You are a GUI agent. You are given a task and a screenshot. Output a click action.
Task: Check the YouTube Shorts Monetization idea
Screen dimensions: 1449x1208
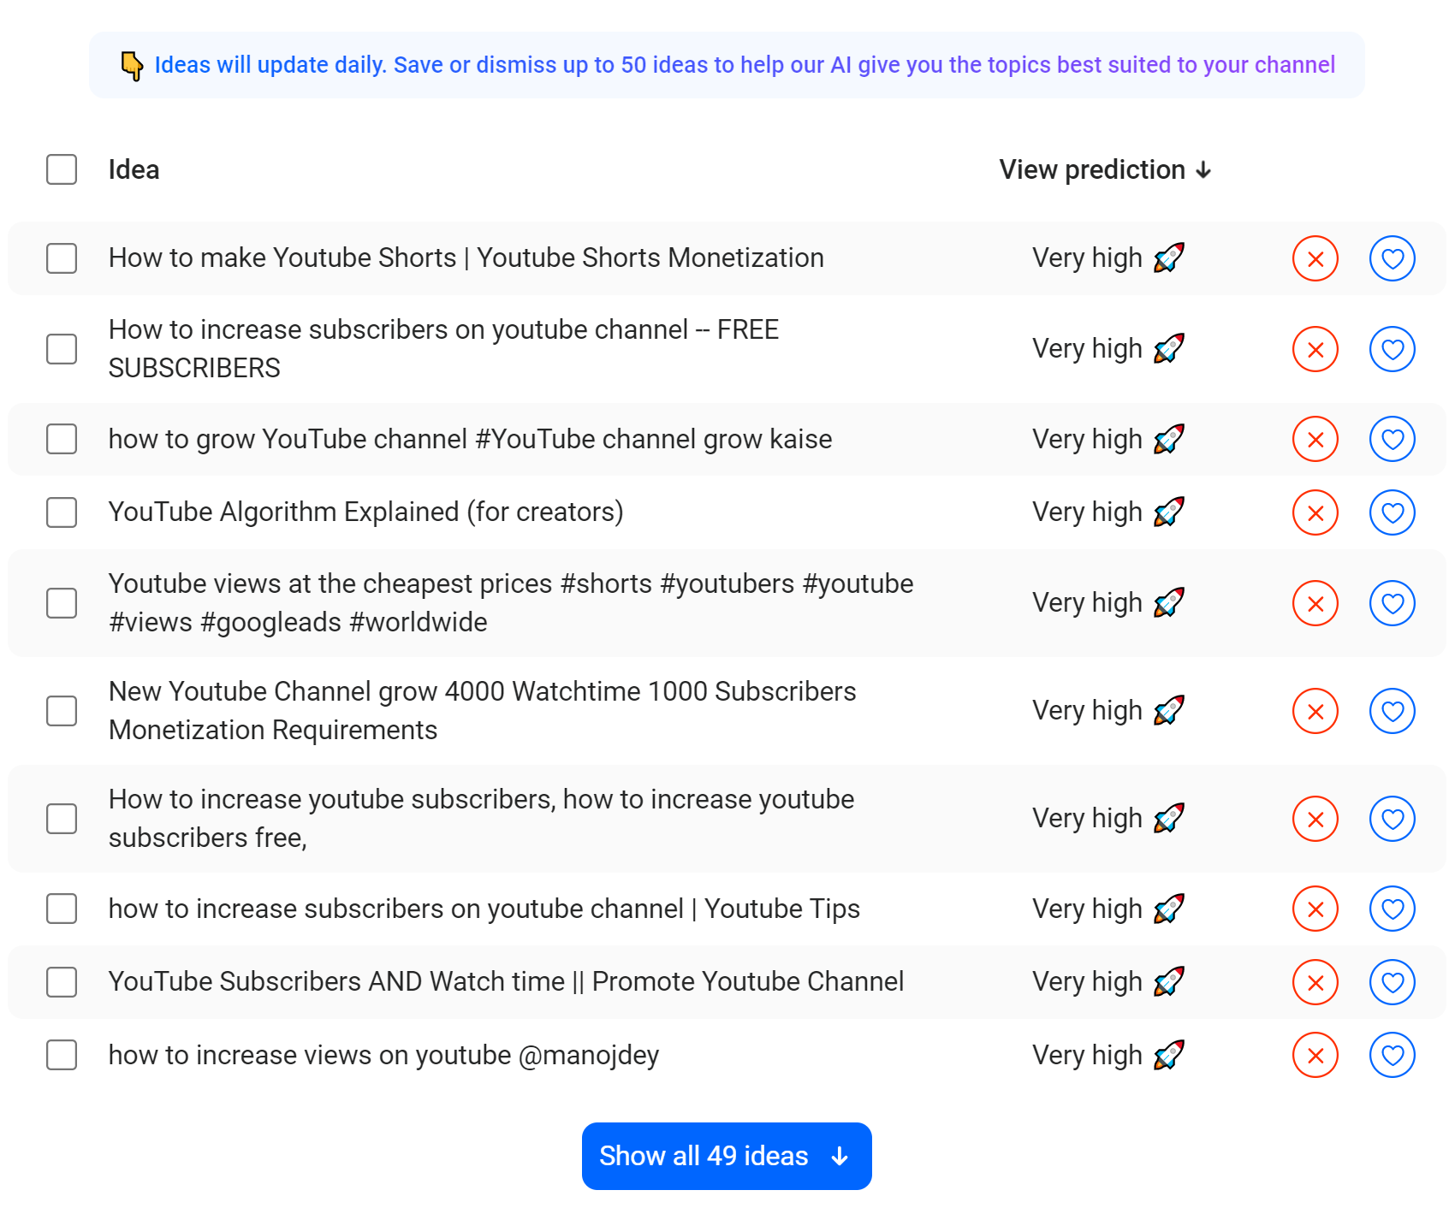point(62,258)
